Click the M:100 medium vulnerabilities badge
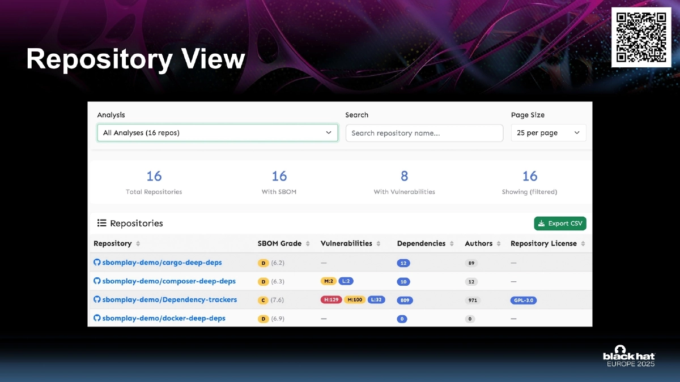The height and width of the screenshot is (382, 680). point(355,300)
